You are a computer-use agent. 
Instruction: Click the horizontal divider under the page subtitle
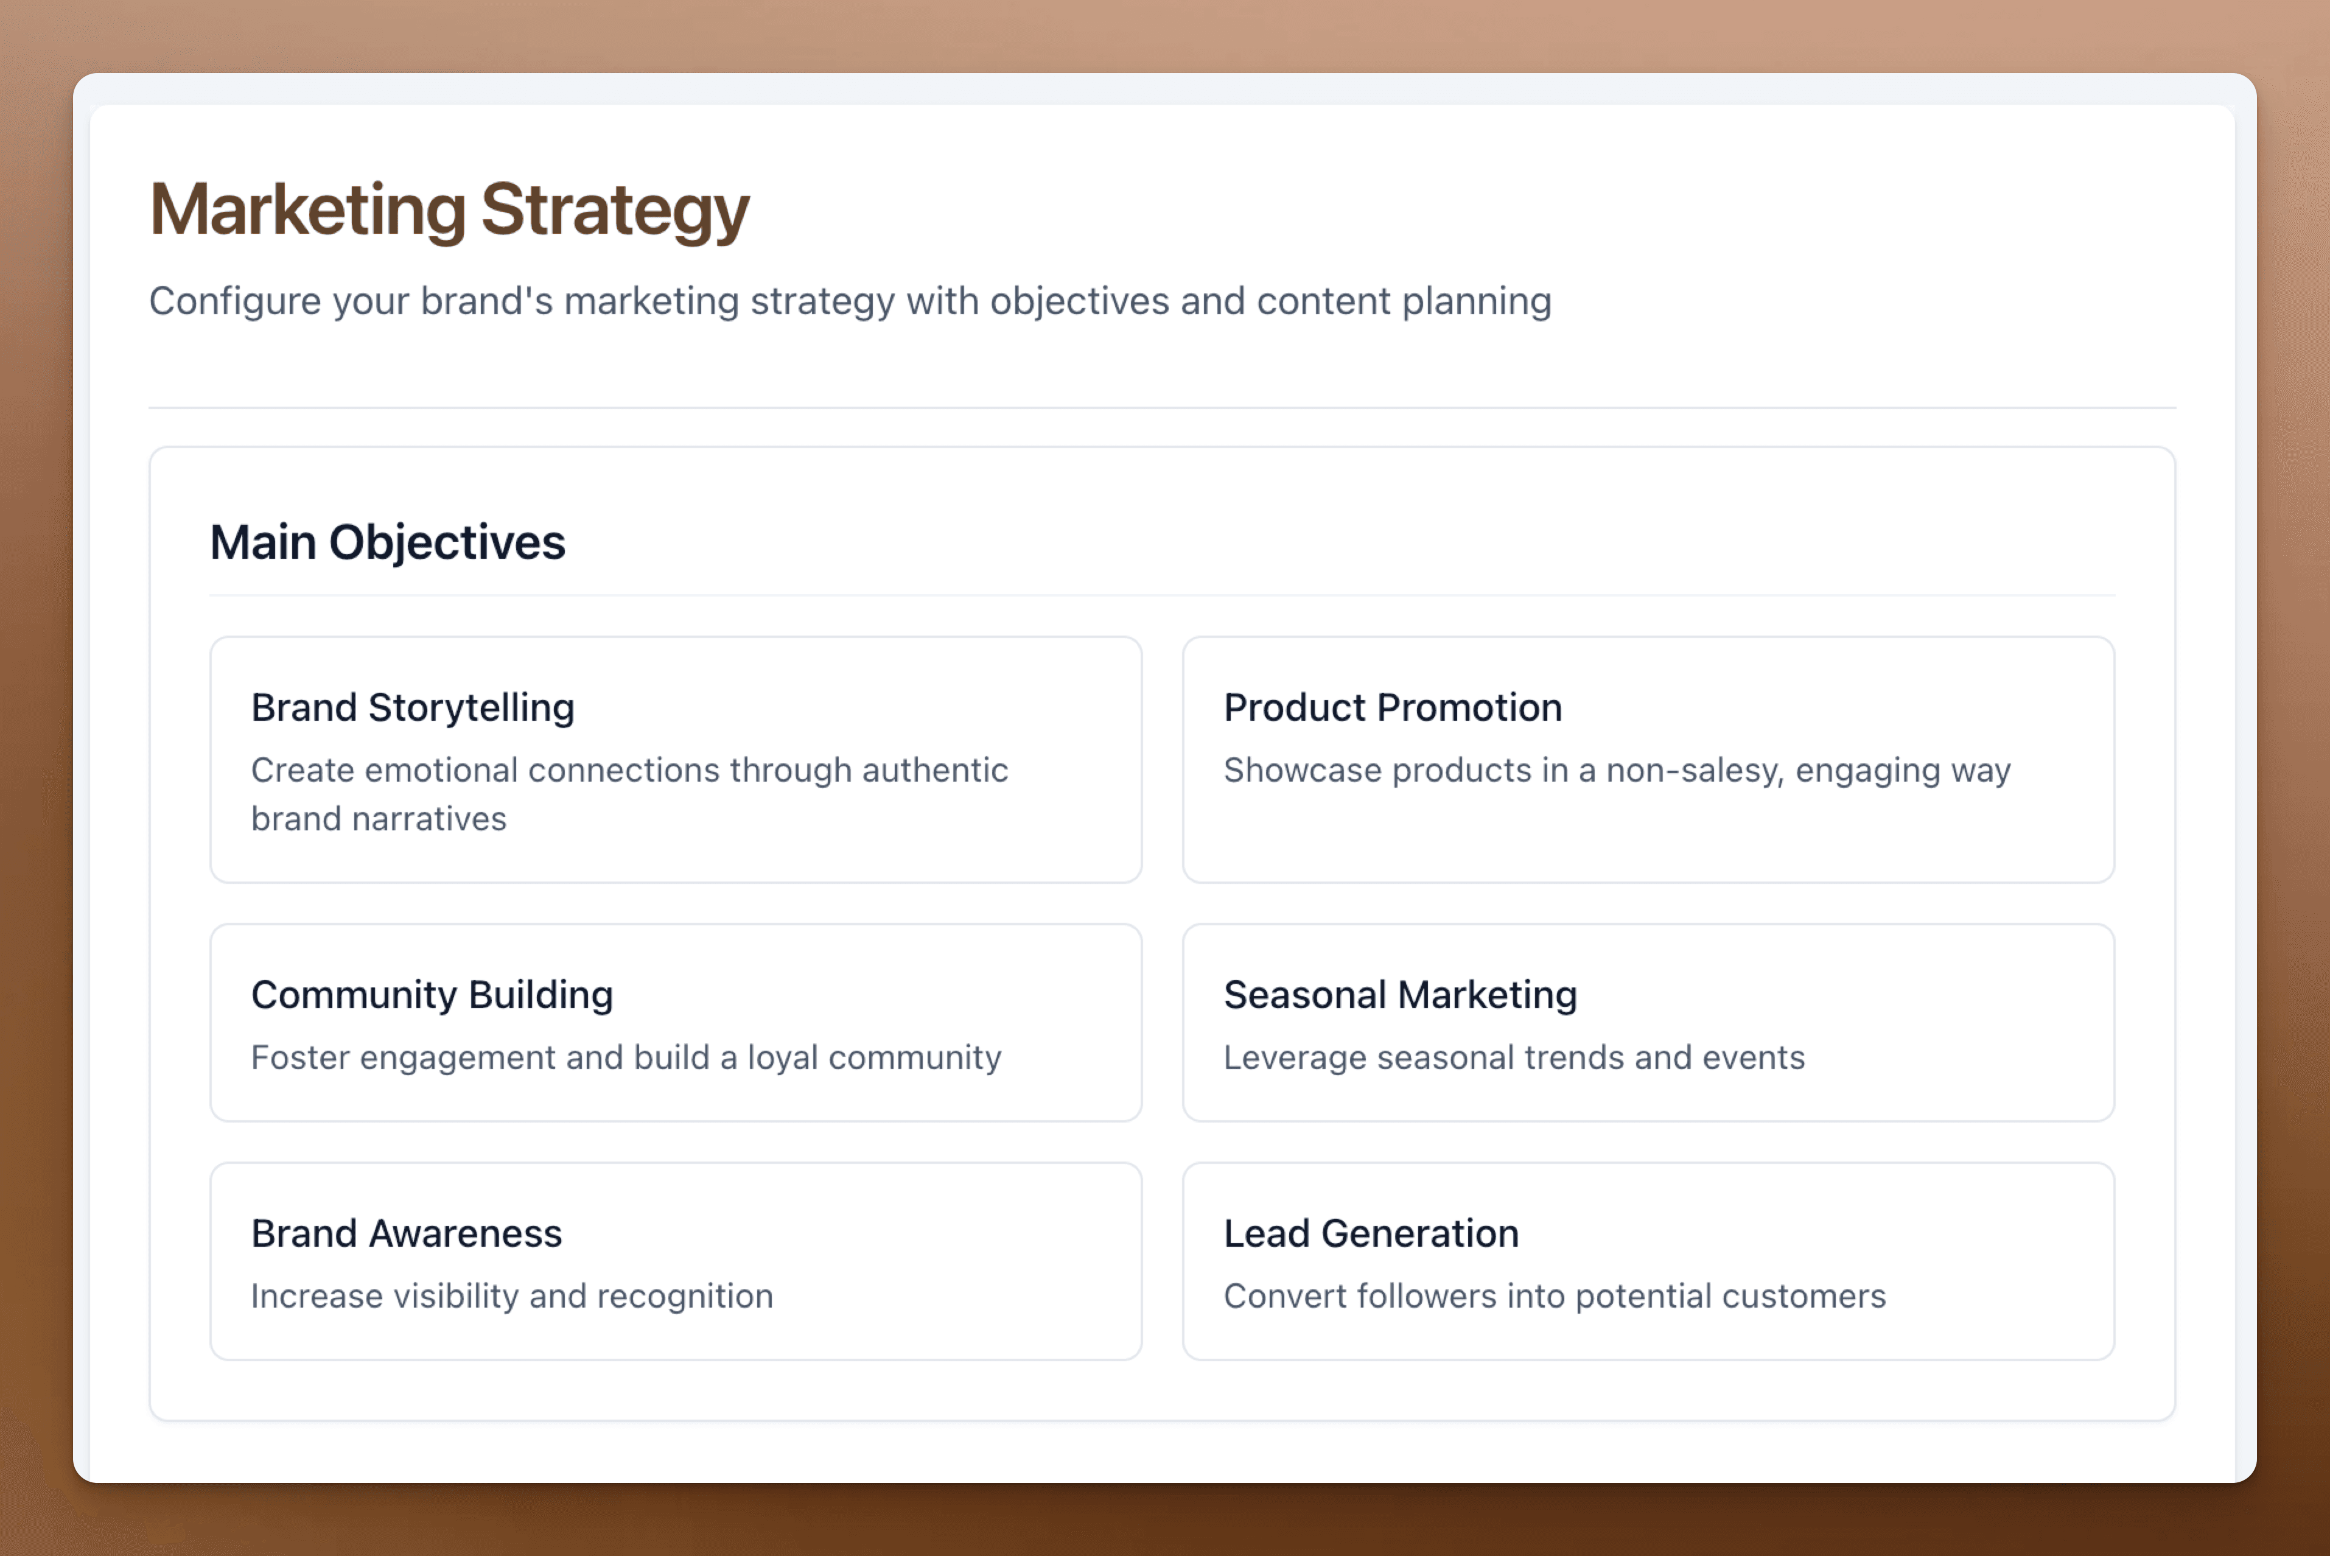click(x=1163, y=408)
